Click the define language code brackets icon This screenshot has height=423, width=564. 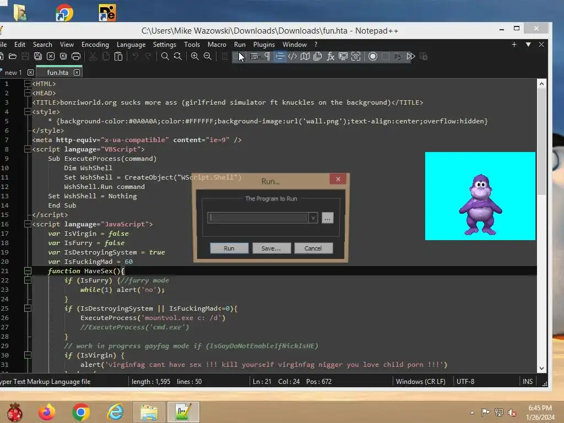tap(292, 57)
